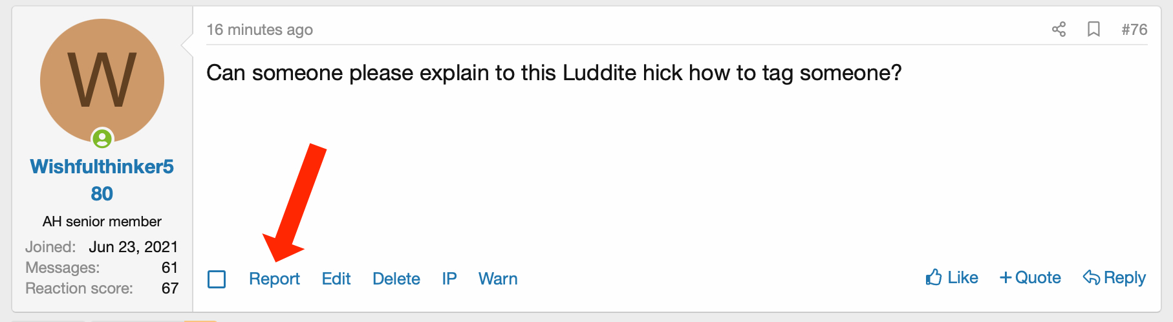Click the thumbs-up Like button
This screenshot has height=322, width=1173.
[951, 278]
